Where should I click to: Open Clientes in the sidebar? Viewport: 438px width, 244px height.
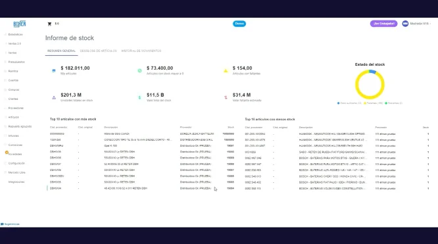pyautogui.click(x=13, y=99)
